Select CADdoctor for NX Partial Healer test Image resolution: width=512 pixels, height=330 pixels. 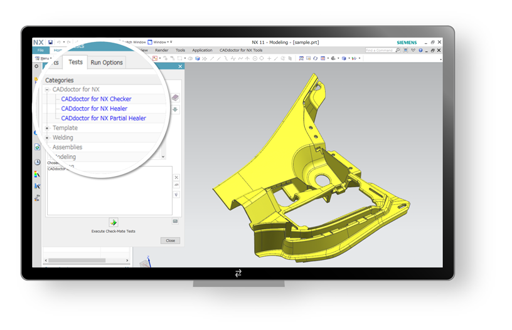click(x=104, y=118)
